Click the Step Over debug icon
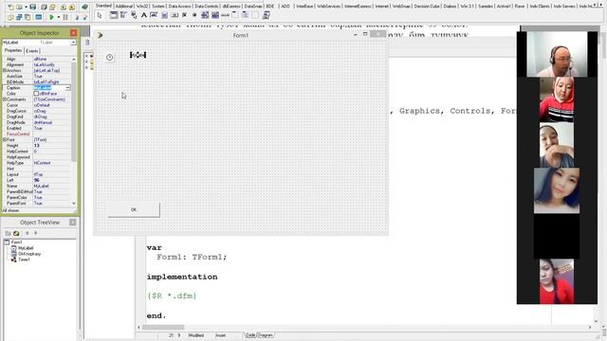The width and height of the screenshot is (607, 341). pos(84,17)
